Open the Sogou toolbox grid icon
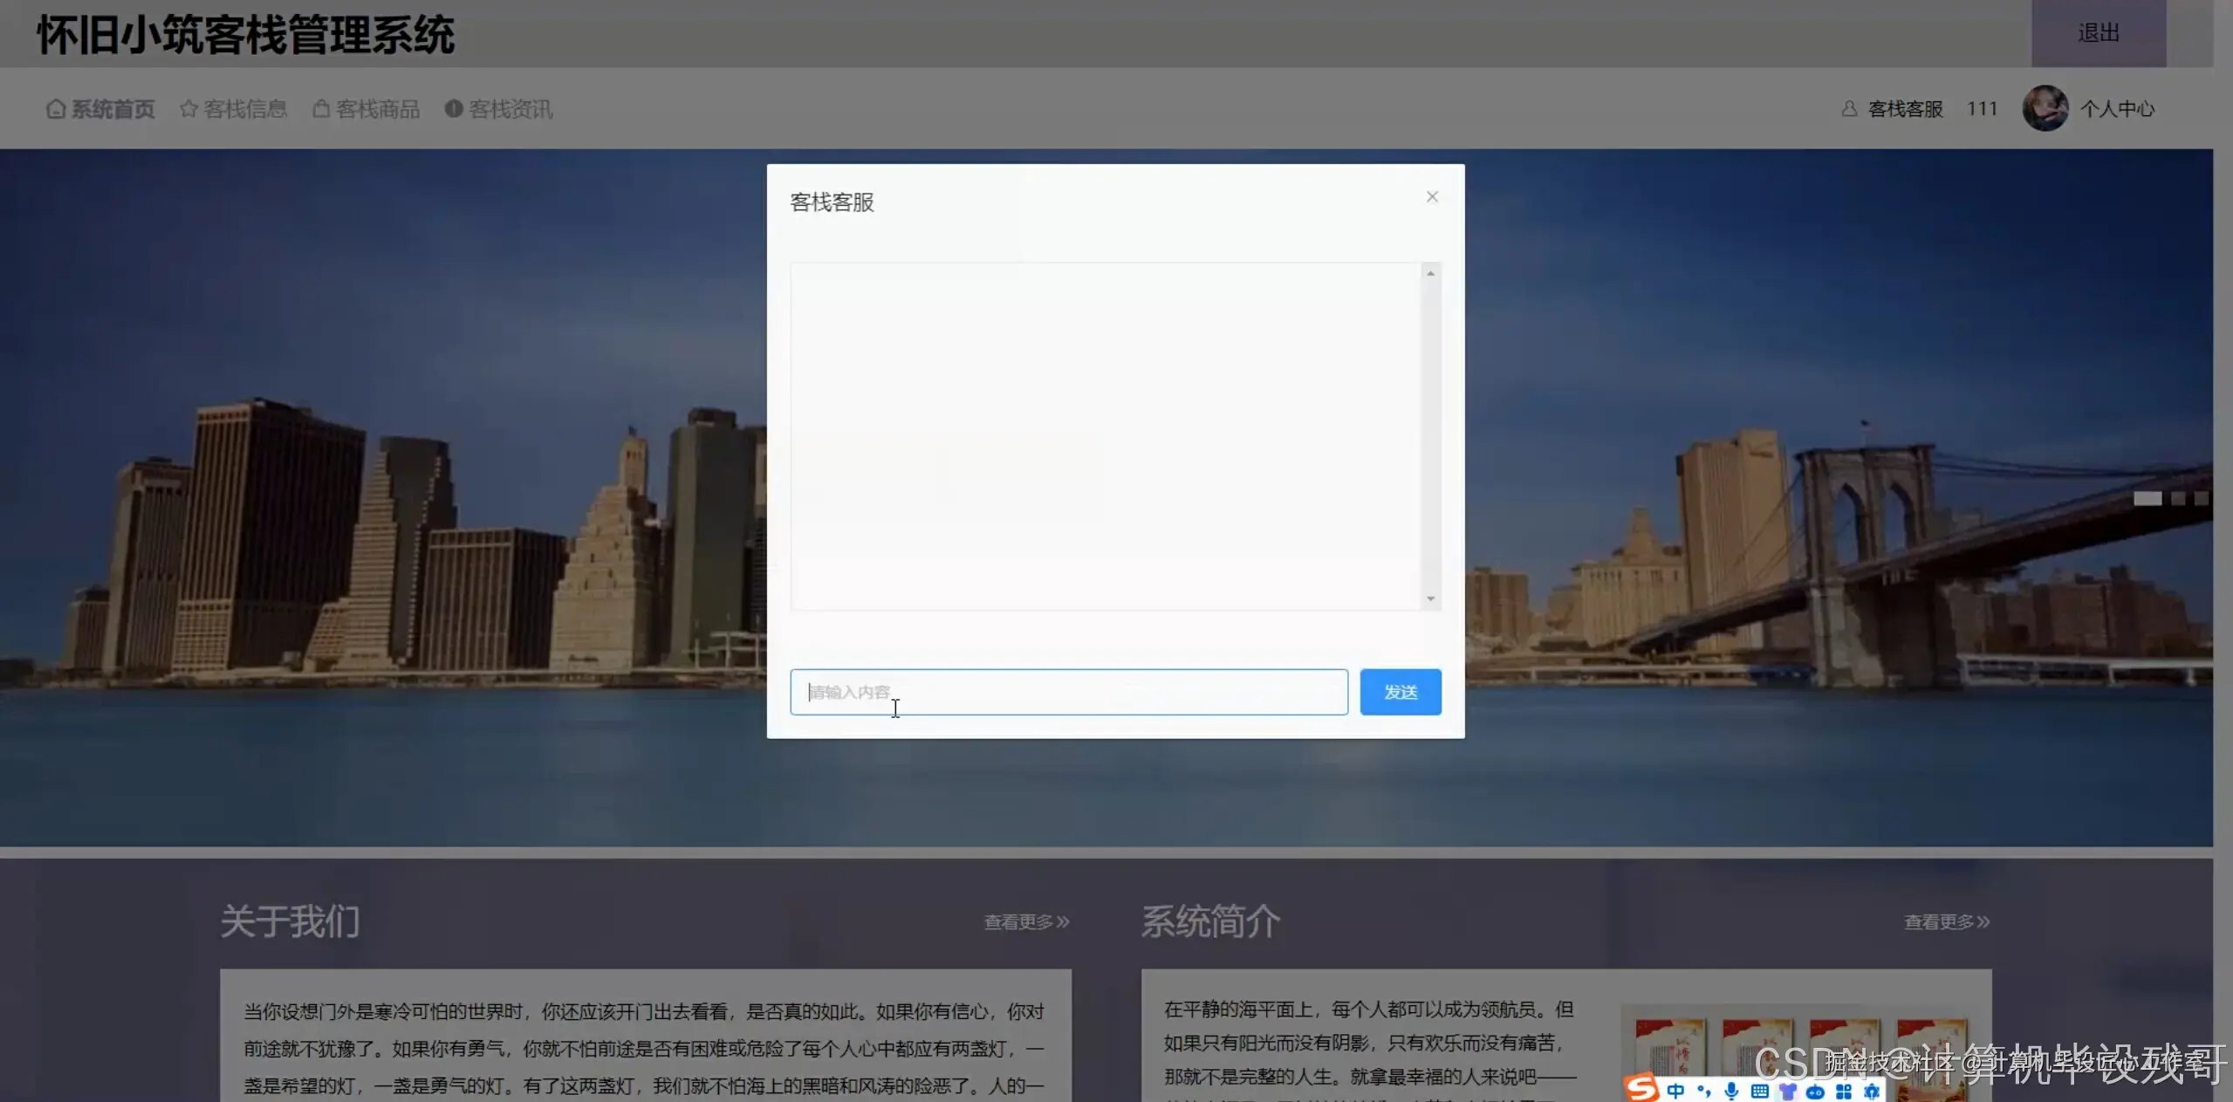 point(1843,1090)
